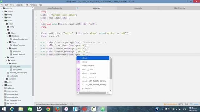Image resolution: width=200 pixels, height=112 pixels.
Task: Open Album.php in the Model folder
Action: [17, 51]
